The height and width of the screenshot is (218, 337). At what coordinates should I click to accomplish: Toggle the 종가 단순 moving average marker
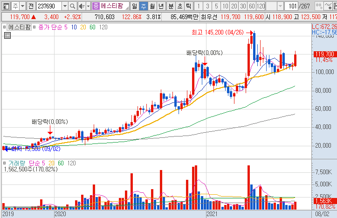click(x=34, y=27)
